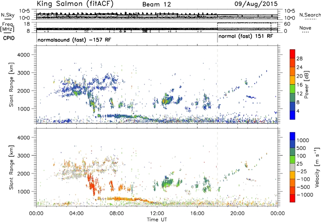Click the CPID label

click(9, 38)
